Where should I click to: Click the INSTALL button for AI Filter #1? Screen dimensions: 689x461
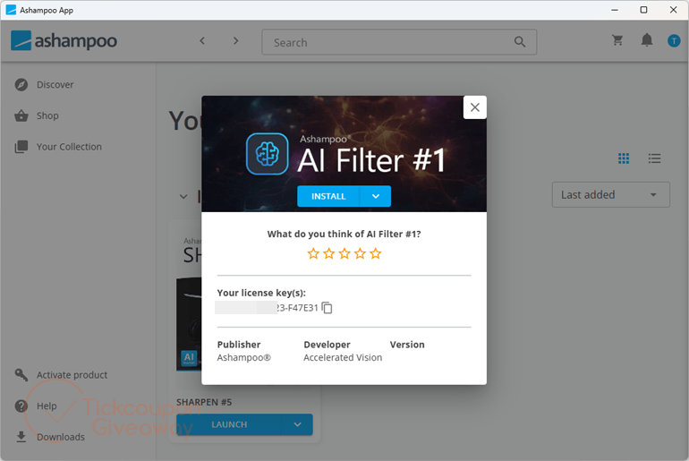(x=328, y=196)
